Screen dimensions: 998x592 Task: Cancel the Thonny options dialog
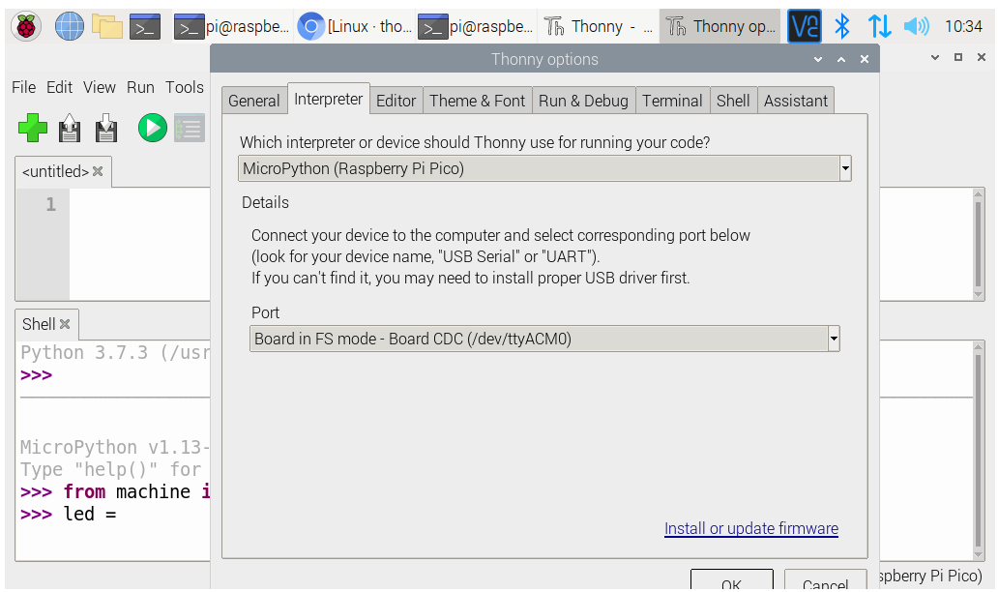click(826, 581)
